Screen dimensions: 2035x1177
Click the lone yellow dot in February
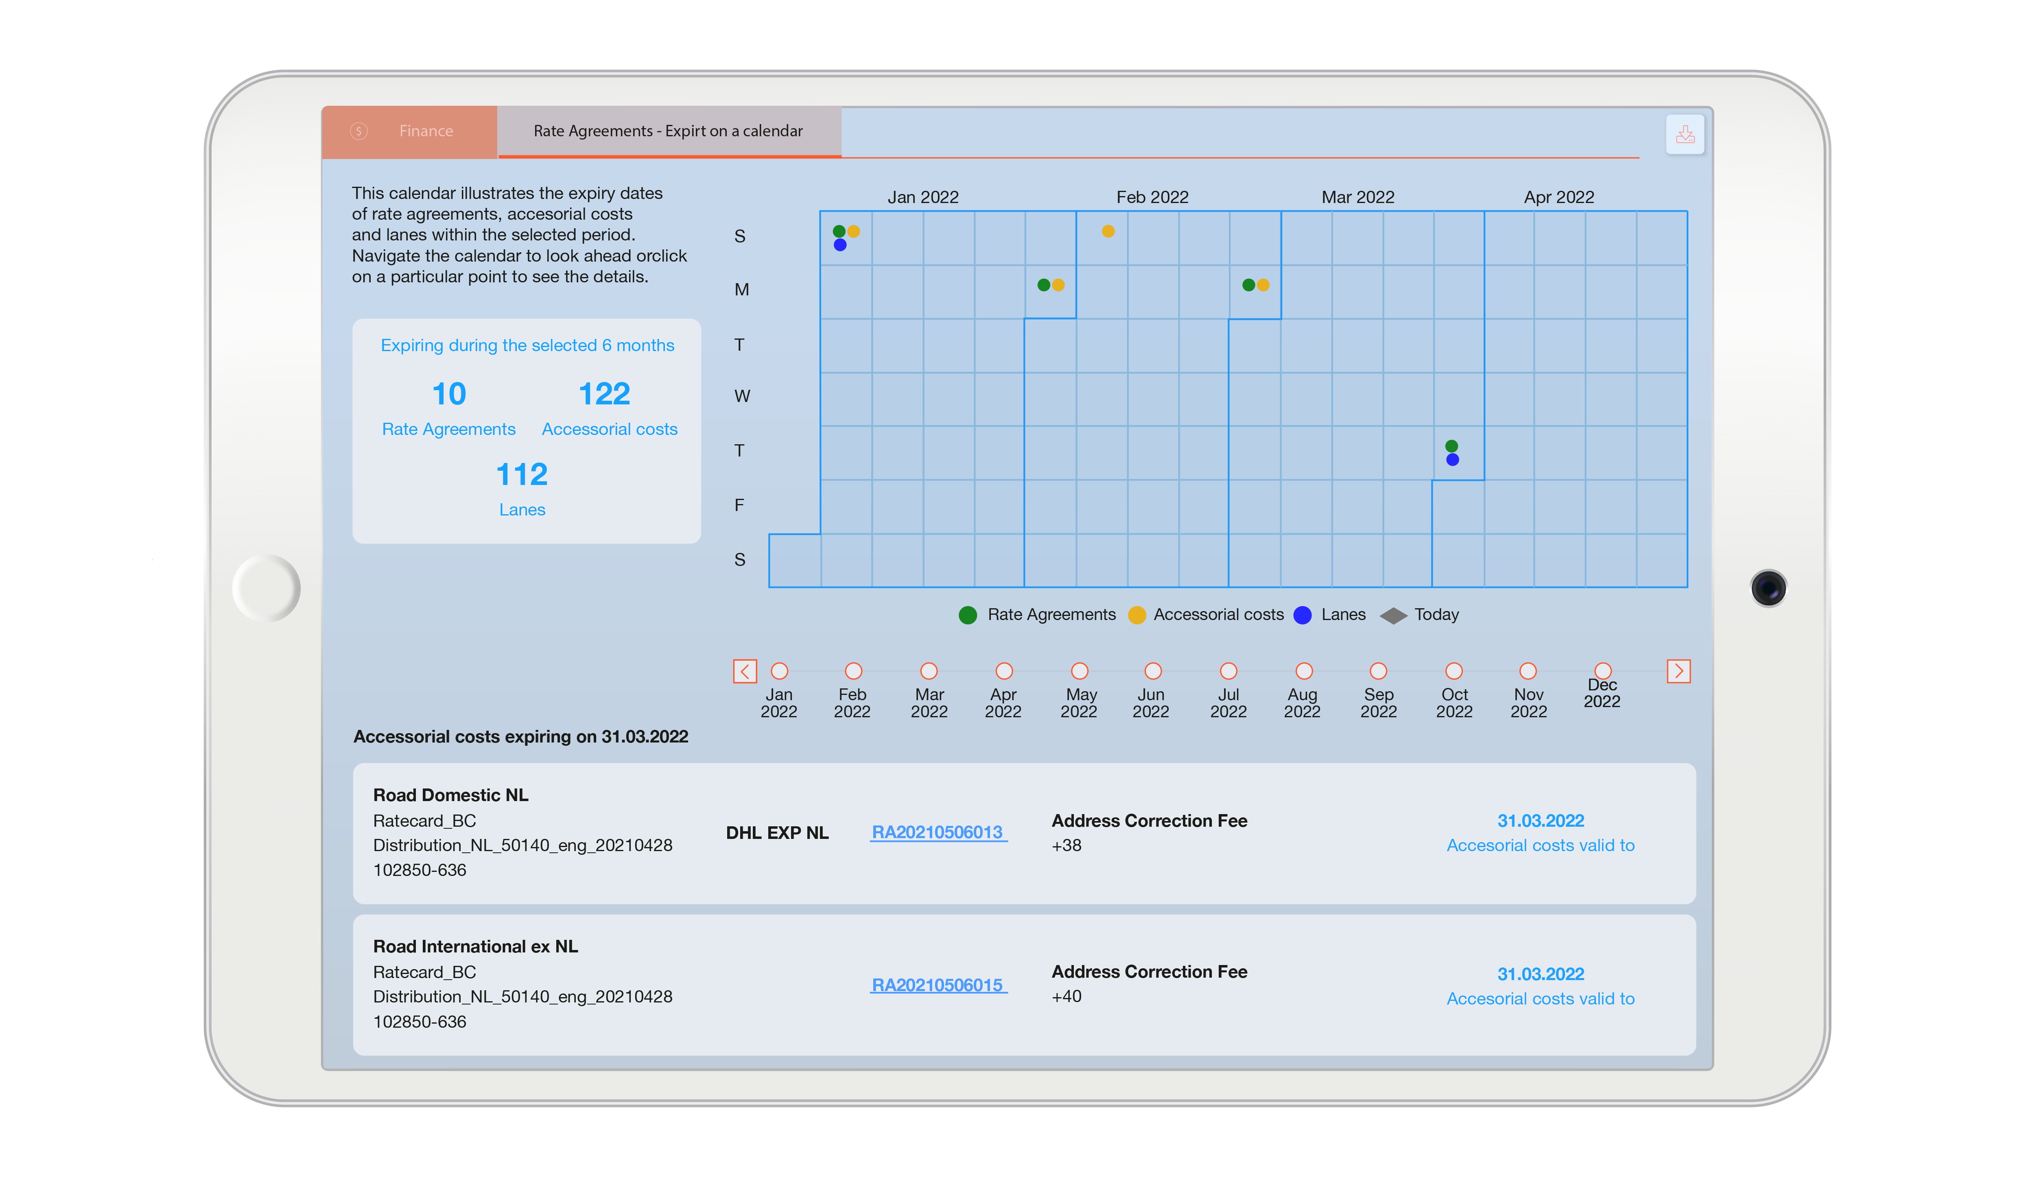point(1108,231)
